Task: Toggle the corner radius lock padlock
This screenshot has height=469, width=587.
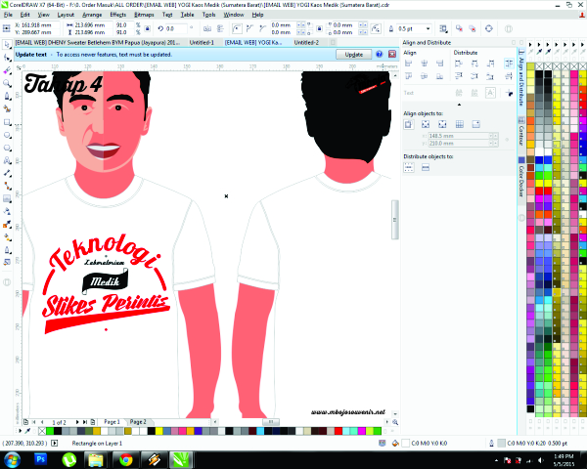Action: [319, 28]
